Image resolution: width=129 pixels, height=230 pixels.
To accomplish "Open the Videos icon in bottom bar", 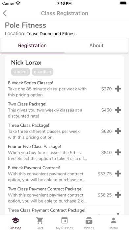I will point(89,223).
